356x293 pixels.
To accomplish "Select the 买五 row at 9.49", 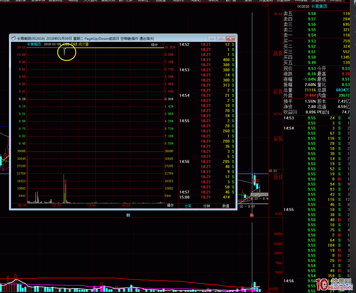I will coord(317,63).
